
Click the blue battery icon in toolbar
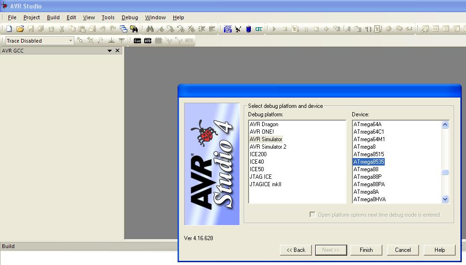click(x=249, y=29)
